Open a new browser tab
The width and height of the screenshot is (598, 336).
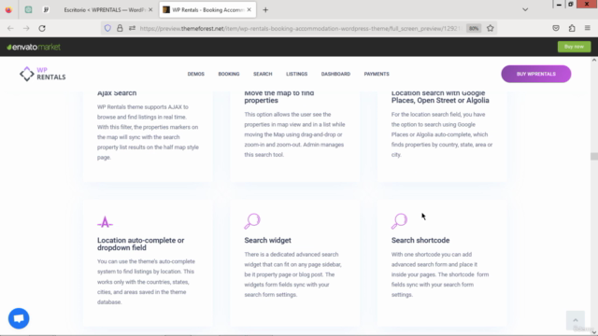265,10
